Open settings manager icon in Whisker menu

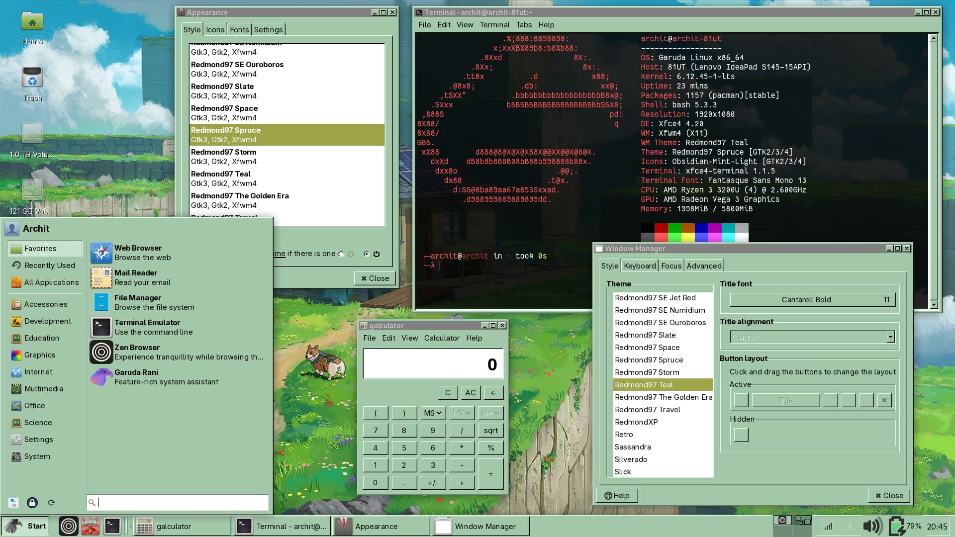pos(13,503)
